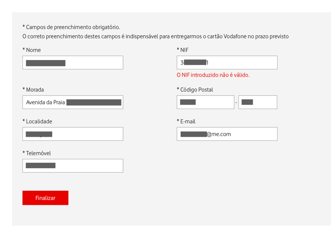
Task: Click the Localidade field label
Action: 37,121
